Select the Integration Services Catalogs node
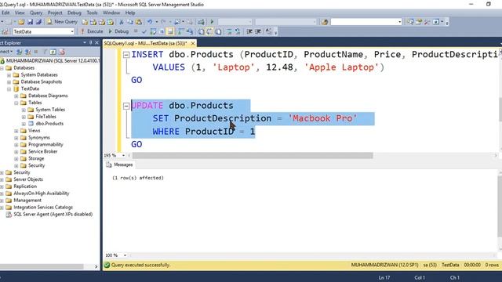The width and height of the screenshot is (502, 282). point(43,207)
